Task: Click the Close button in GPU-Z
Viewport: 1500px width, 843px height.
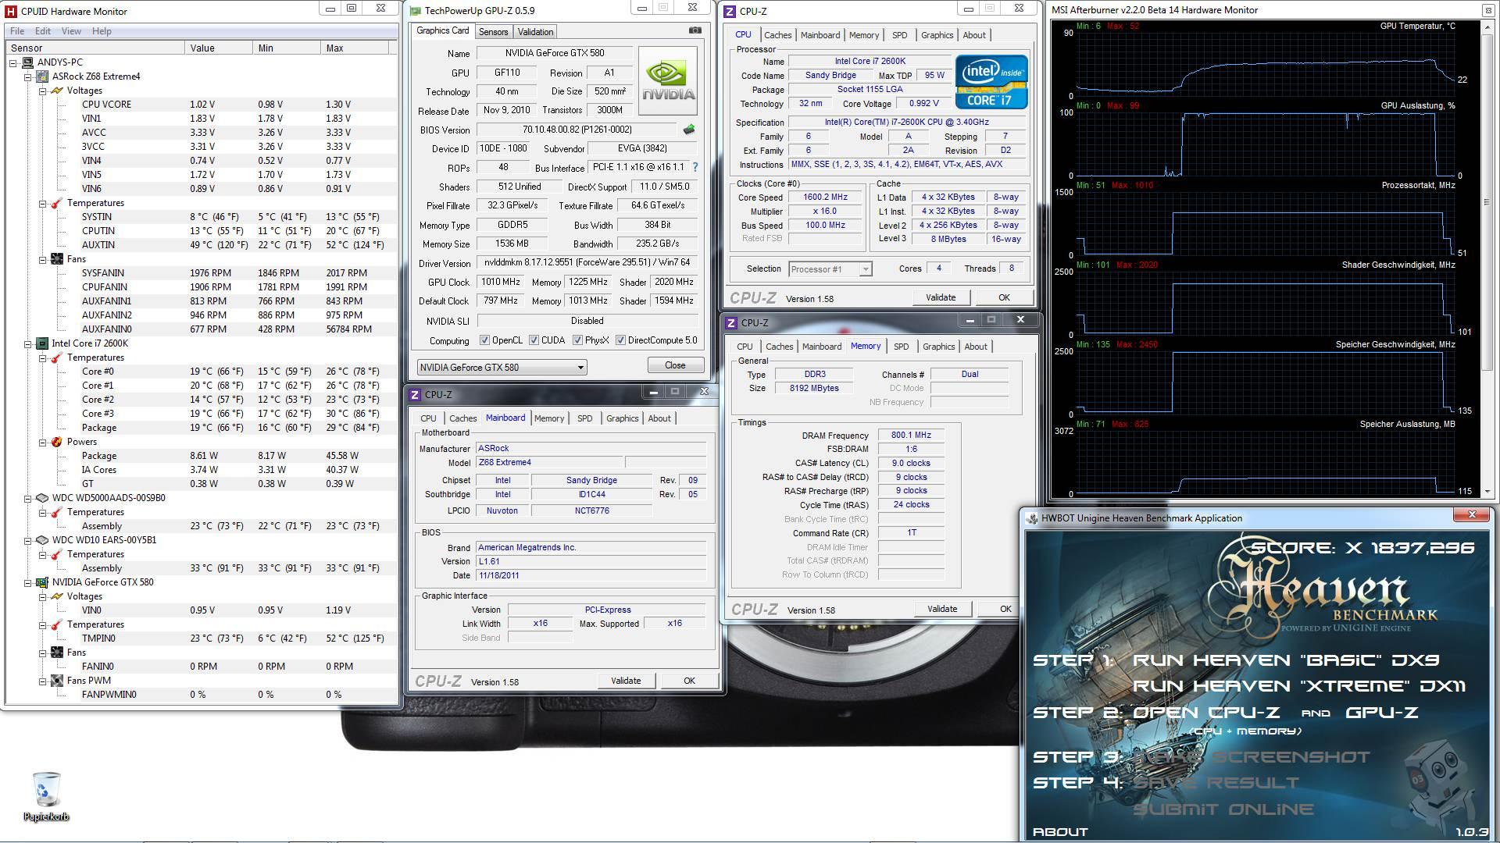Action: click(675, 365)
